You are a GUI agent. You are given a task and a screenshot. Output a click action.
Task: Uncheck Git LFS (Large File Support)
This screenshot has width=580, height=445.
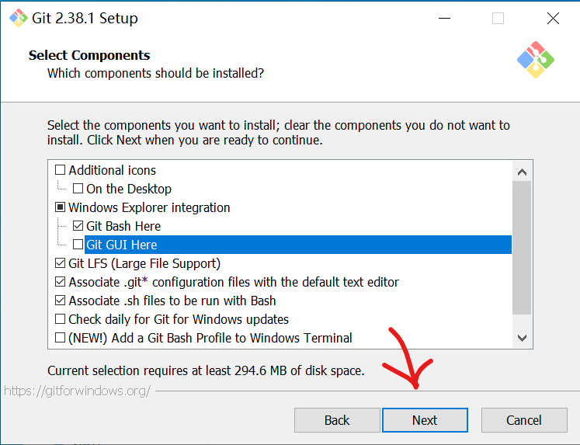(x=61, y=263)
